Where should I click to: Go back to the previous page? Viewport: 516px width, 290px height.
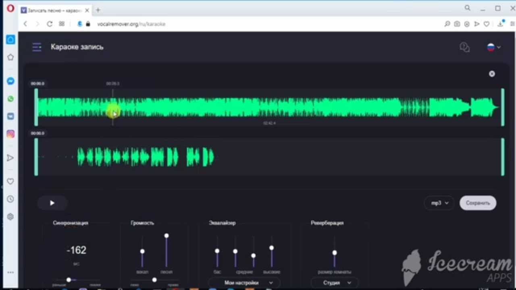coord(25,24)
